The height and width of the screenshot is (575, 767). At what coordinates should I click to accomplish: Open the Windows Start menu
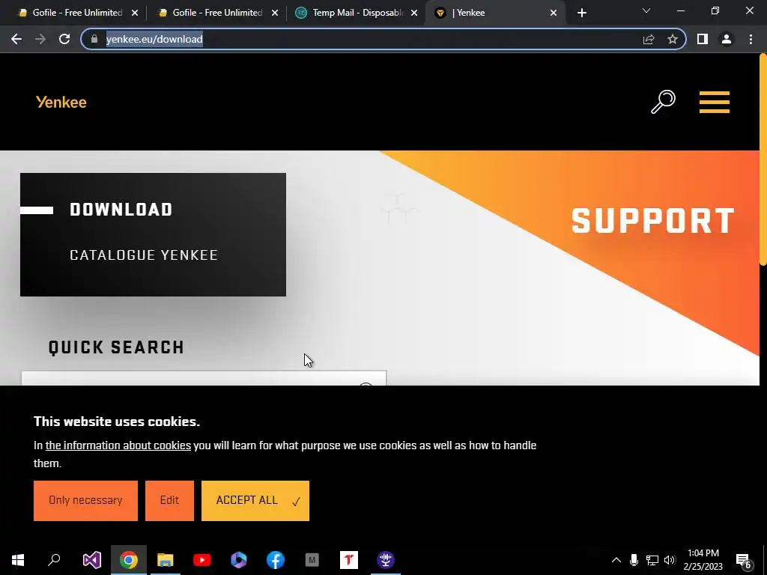click(x=18, y=559)
